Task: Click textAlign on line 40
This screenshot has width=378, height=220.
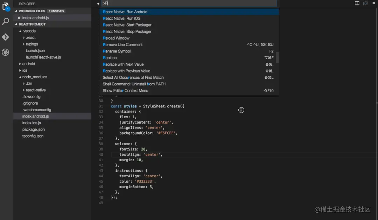Action: [x=129, y=155]
